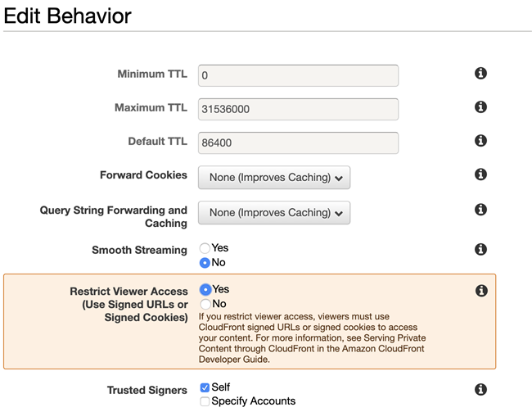Expand the Query String Forwarding and Caching dropdown
This screenshot has height=412, width=532.
coord(274,212)
